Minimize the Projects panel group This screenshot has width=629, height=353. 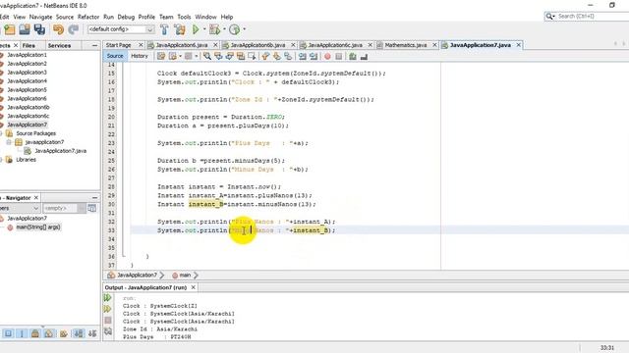(94, 46)
